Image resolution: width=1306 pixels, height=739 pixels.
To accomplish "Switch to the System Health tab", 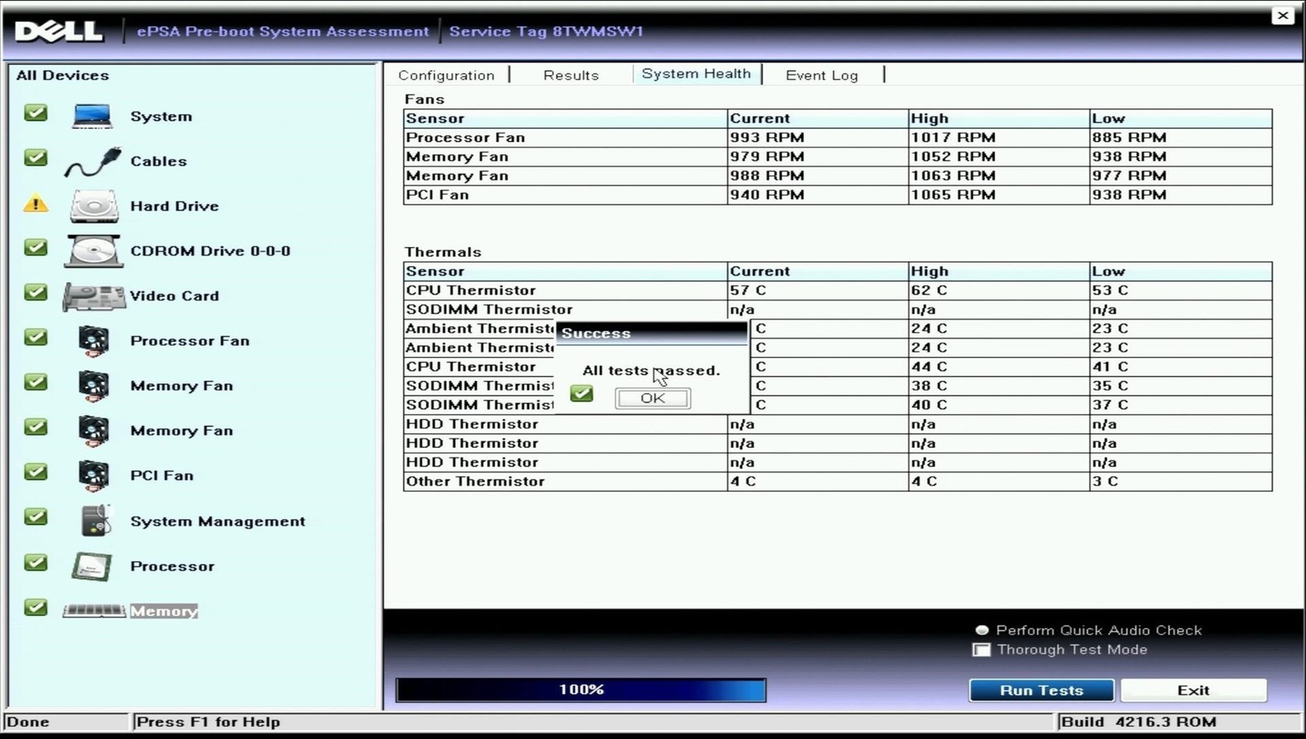I will [696, 73].
